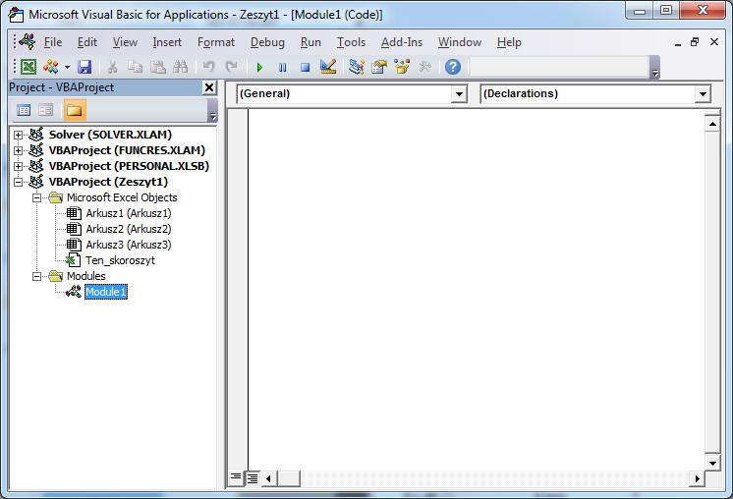Open the Window menu
The height and width of the screenshot is (499, 733).
pos(460,42)
